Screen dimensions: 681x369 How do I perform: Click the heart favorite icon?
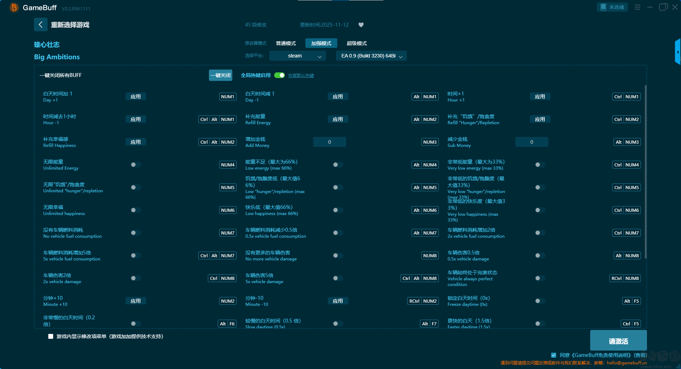(361, 25)
